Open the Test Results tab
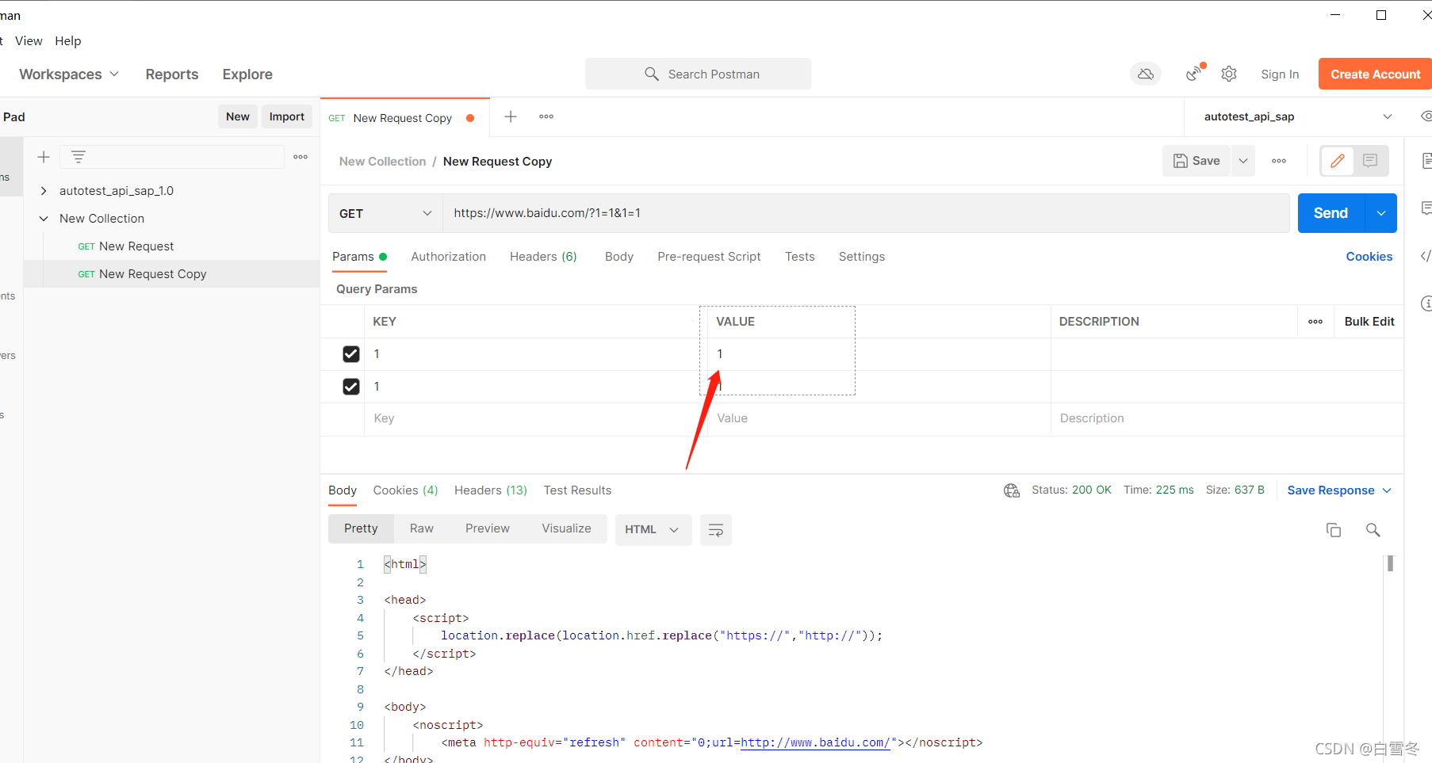Viewport: 1432px width, 763px height. pyautogui.click(x=577, y=490)
